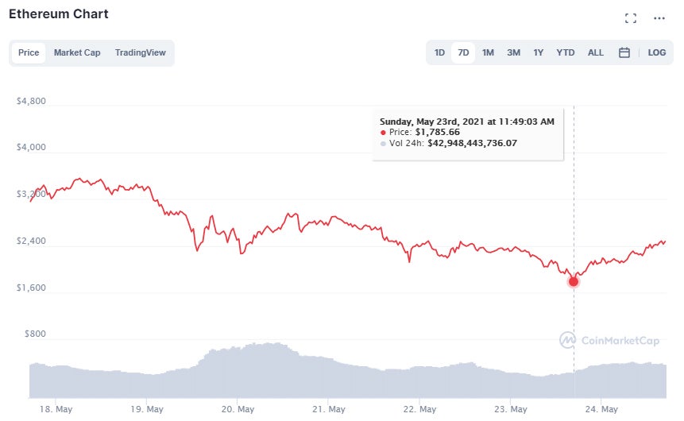Select the 7D time range
Image resolution: width=684 pixels, height=421 pixels.
pos(463,52)
